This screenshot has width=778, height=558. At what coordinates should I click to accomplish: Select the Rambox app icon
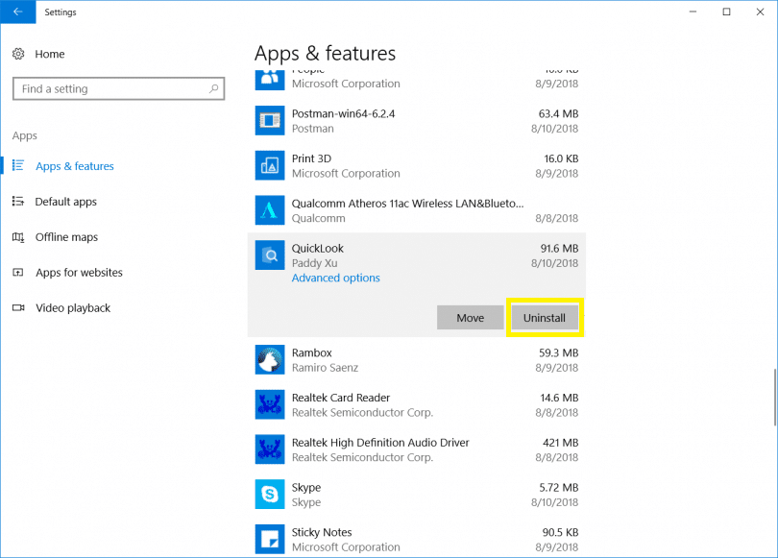[270, 359]
